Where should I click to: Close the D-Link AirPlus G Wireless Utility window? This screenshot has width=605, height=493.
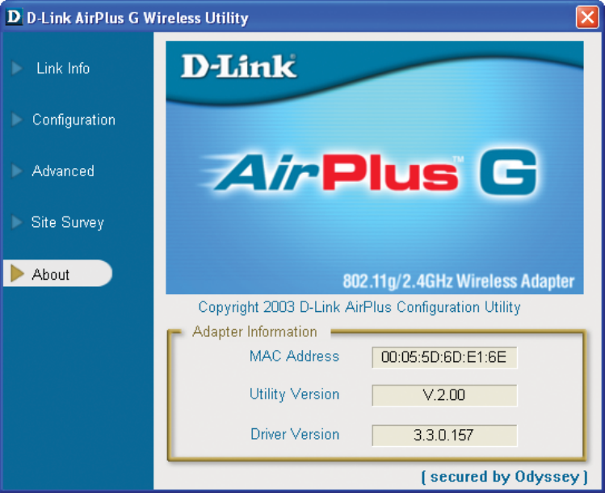point(587,17)
